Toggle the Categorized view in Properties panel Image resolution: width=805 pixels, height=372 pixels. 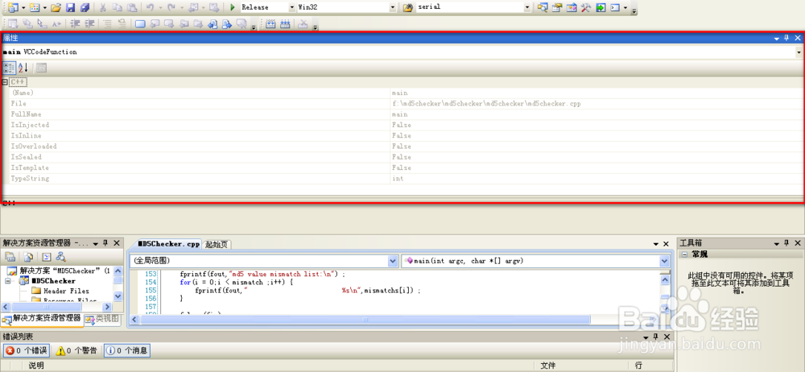(9, 68)
